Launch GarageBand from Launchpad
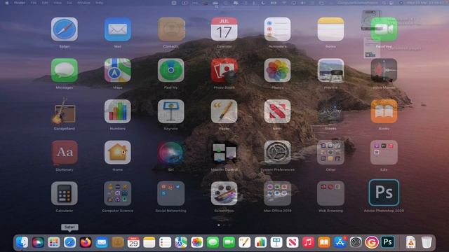 coord(64,111)
